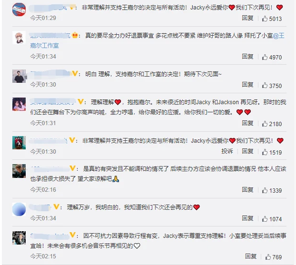Image resolution: width=296 pixels, height=265 pixels.
Task: Like the comment with 5013 likes
Action: (265, 19)
